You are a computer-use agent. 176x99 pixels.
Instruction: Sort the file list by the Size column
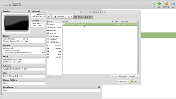116,21
